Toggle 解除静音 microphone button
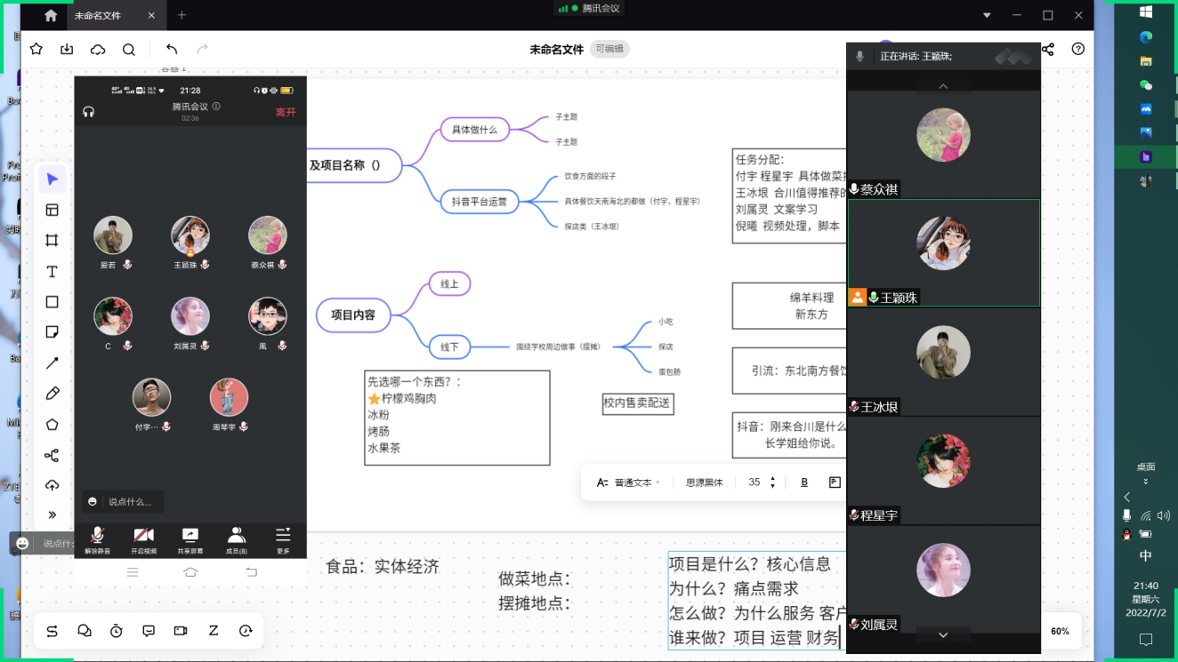1178x662 pixels. point(98,539)
